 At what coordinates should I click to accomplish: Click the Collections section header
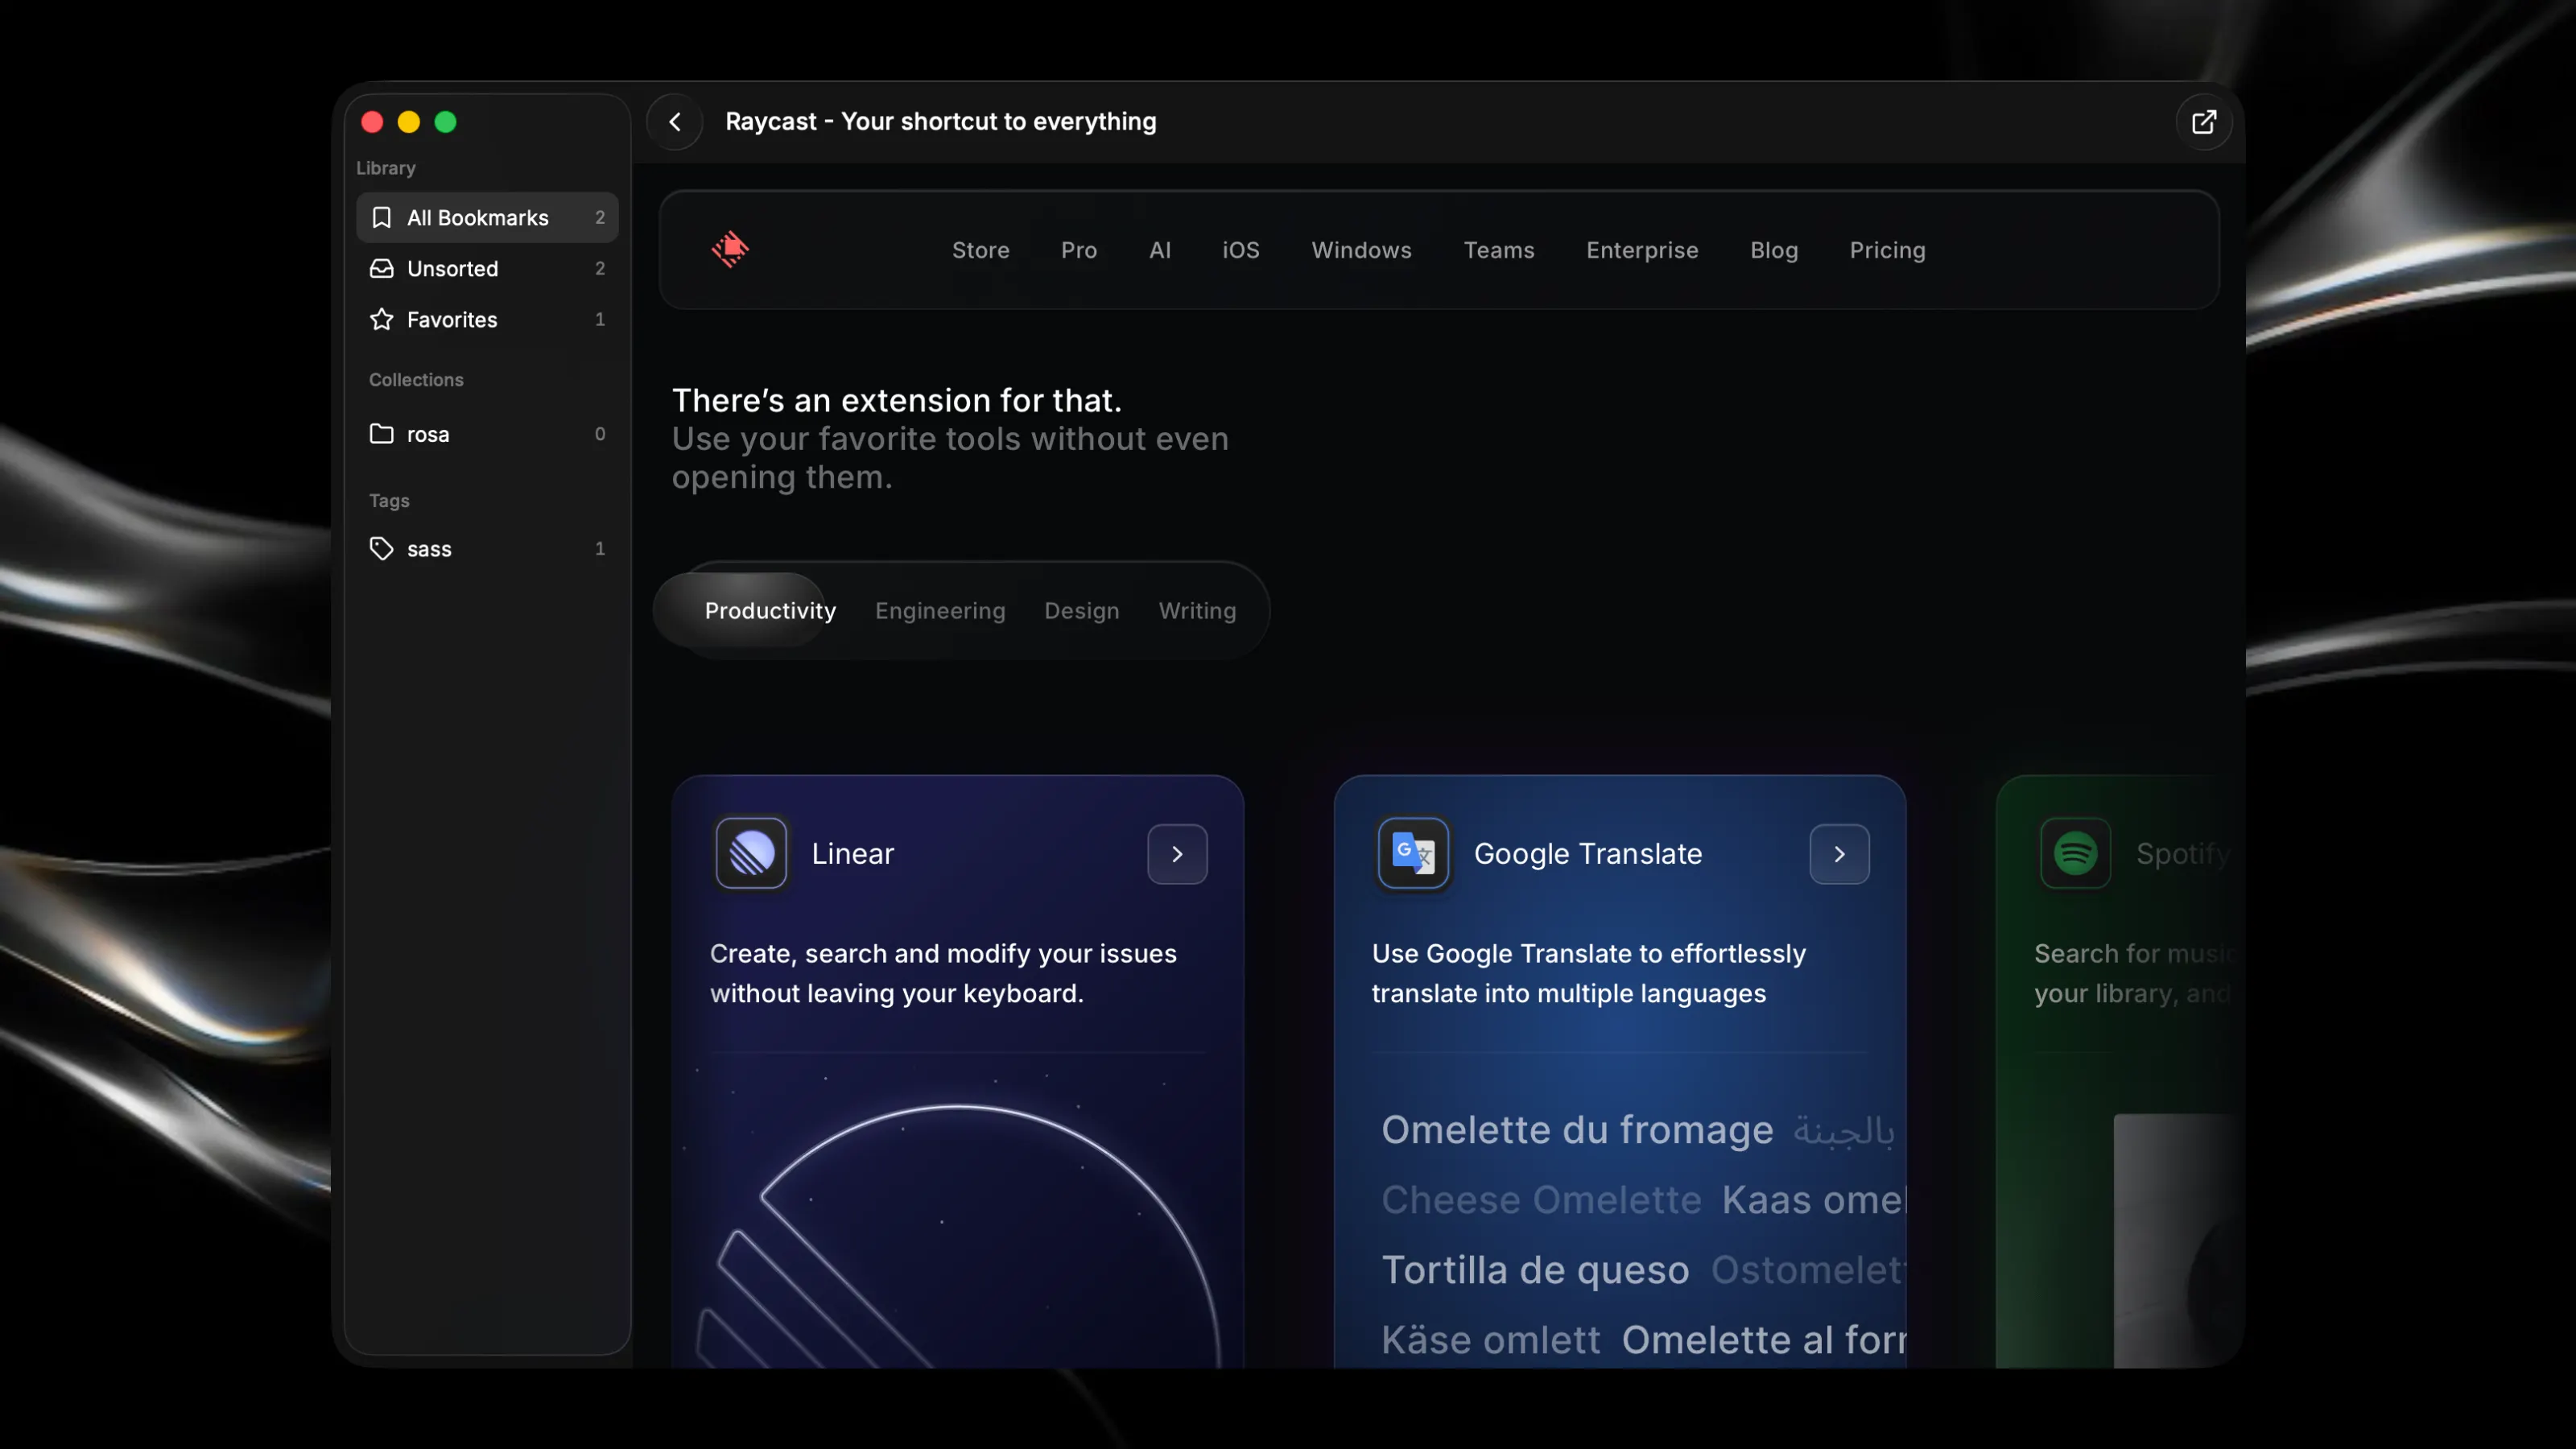point(416,379)
